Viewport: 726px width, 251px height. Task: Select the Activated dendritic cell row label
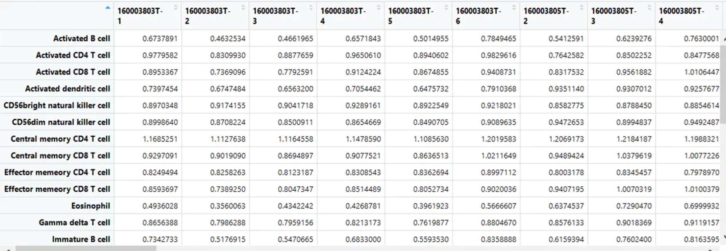[68, 89]
